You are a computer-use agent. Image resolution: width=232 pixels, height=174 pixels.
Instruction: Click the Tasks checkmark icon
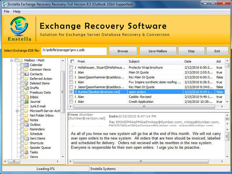point(26,152)
